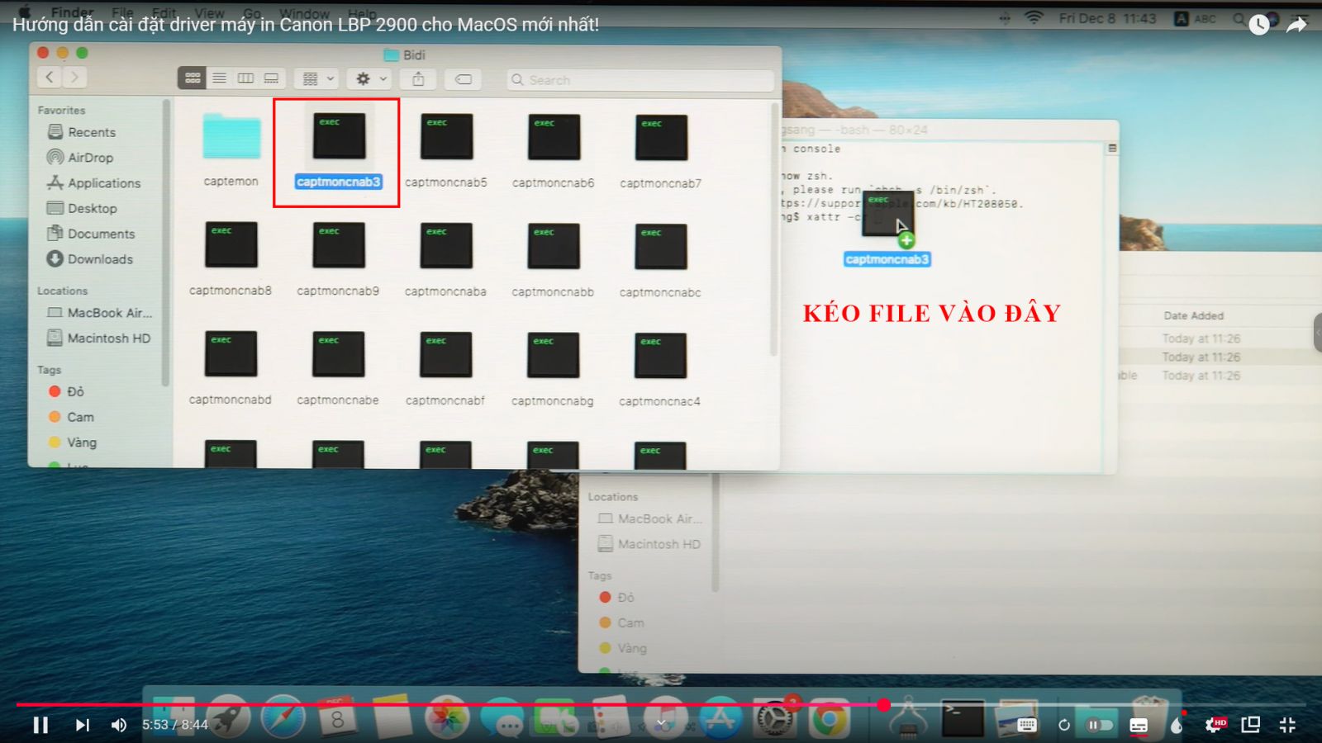Select the icon view button
Viewport: 1322px width, 743px height.
pyautogui.click(x=192, y=78)
